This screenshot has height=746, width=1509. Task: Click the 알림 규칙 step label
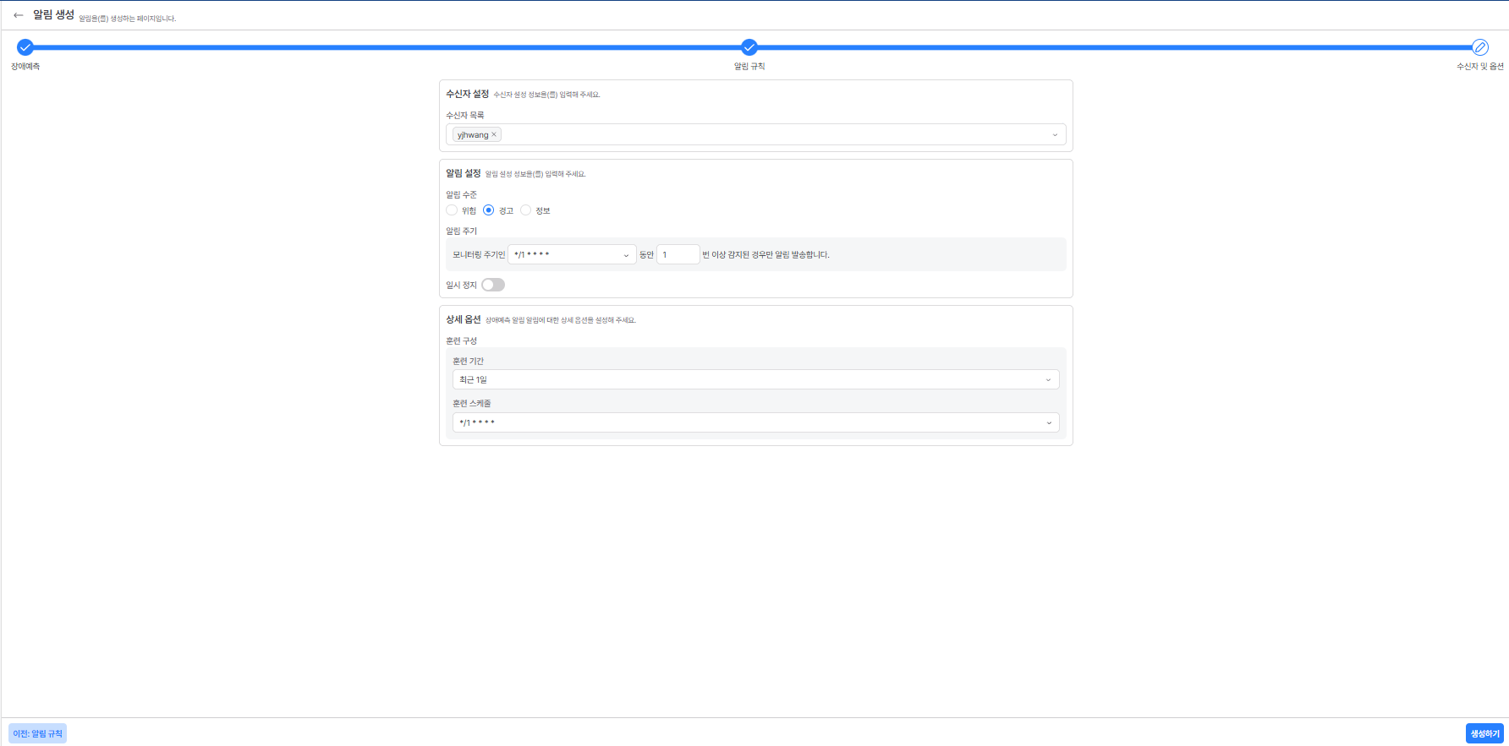pyautogui.click(x=749, y=67)
